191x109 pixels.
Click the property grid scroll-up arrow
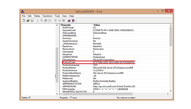coord(171,25)
